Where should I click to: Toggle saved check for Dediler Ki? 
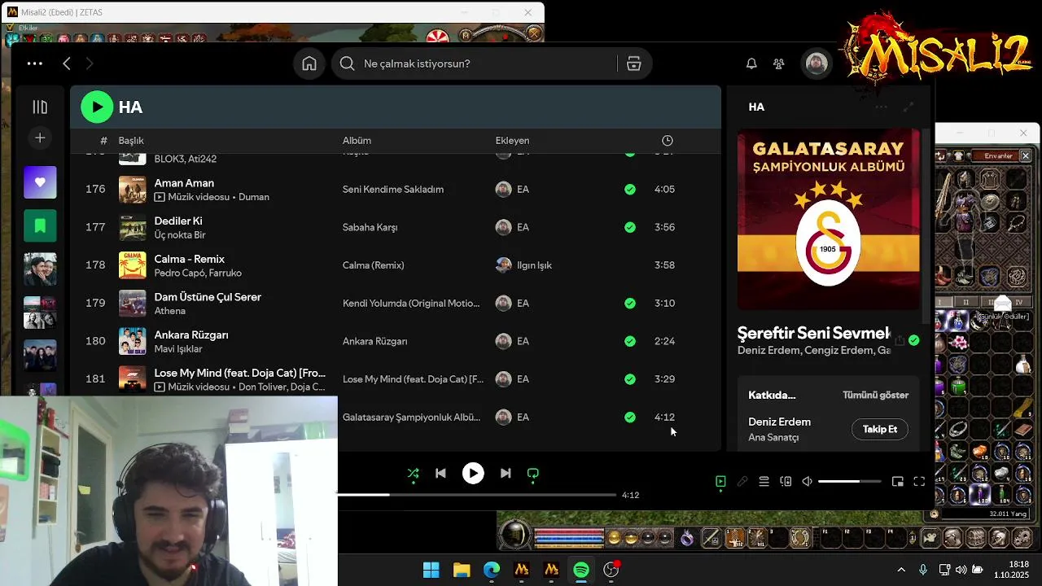[x=630, y=227]
